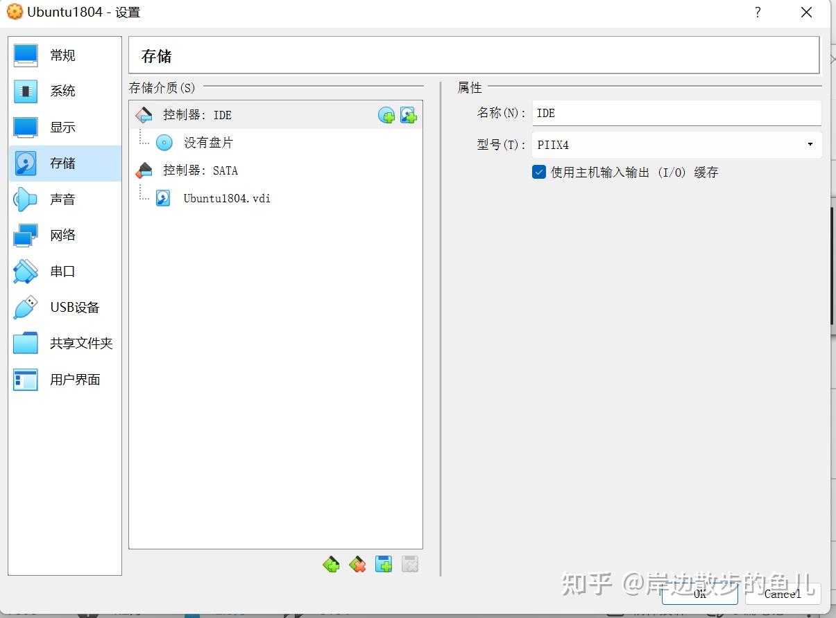Screen dimensions: 836x618
Task: Select the 控制器: IDE row
Action: point(275,115)
